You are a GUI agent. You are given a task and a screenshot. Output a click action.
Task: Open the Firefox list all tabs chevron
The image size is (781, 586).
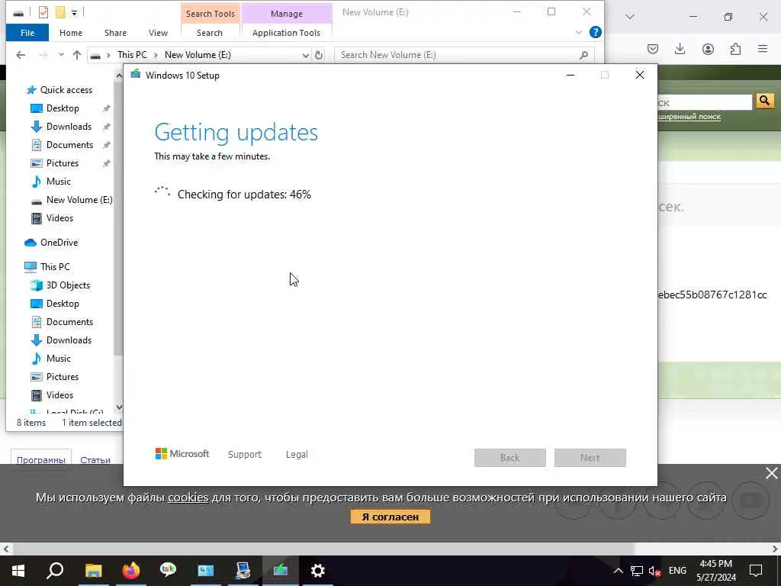630,17
